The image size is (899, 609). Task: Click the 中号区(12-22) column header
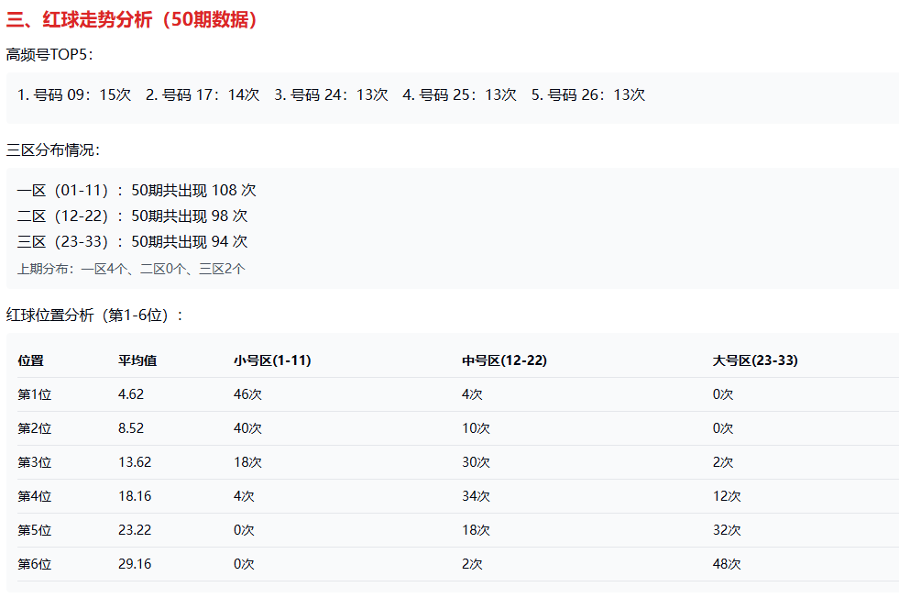(x=504, y=360)
